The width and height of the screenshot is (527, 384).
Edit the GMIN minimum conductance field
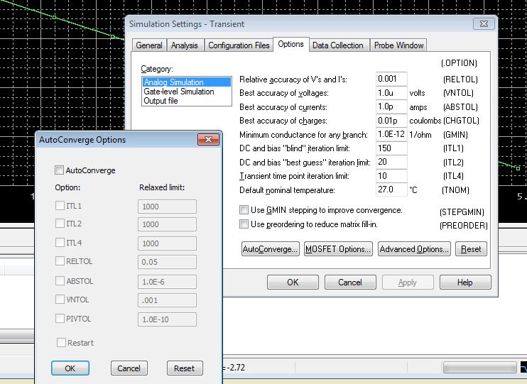tap(391, 134)
